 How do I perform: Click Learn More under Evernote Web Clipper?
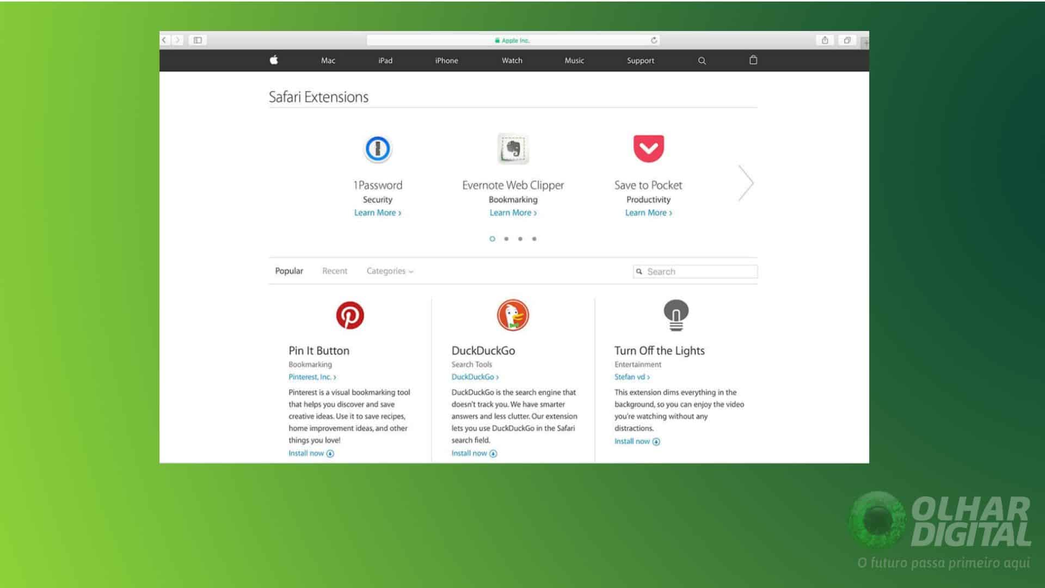coord(513,213)
